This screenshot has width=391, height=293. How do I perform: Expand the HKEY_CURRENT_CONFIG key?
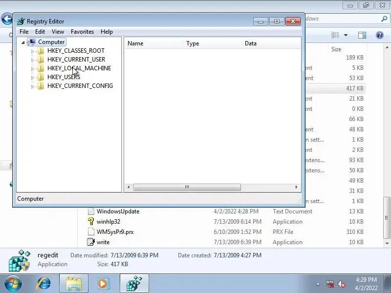click(x=32, y=86)
